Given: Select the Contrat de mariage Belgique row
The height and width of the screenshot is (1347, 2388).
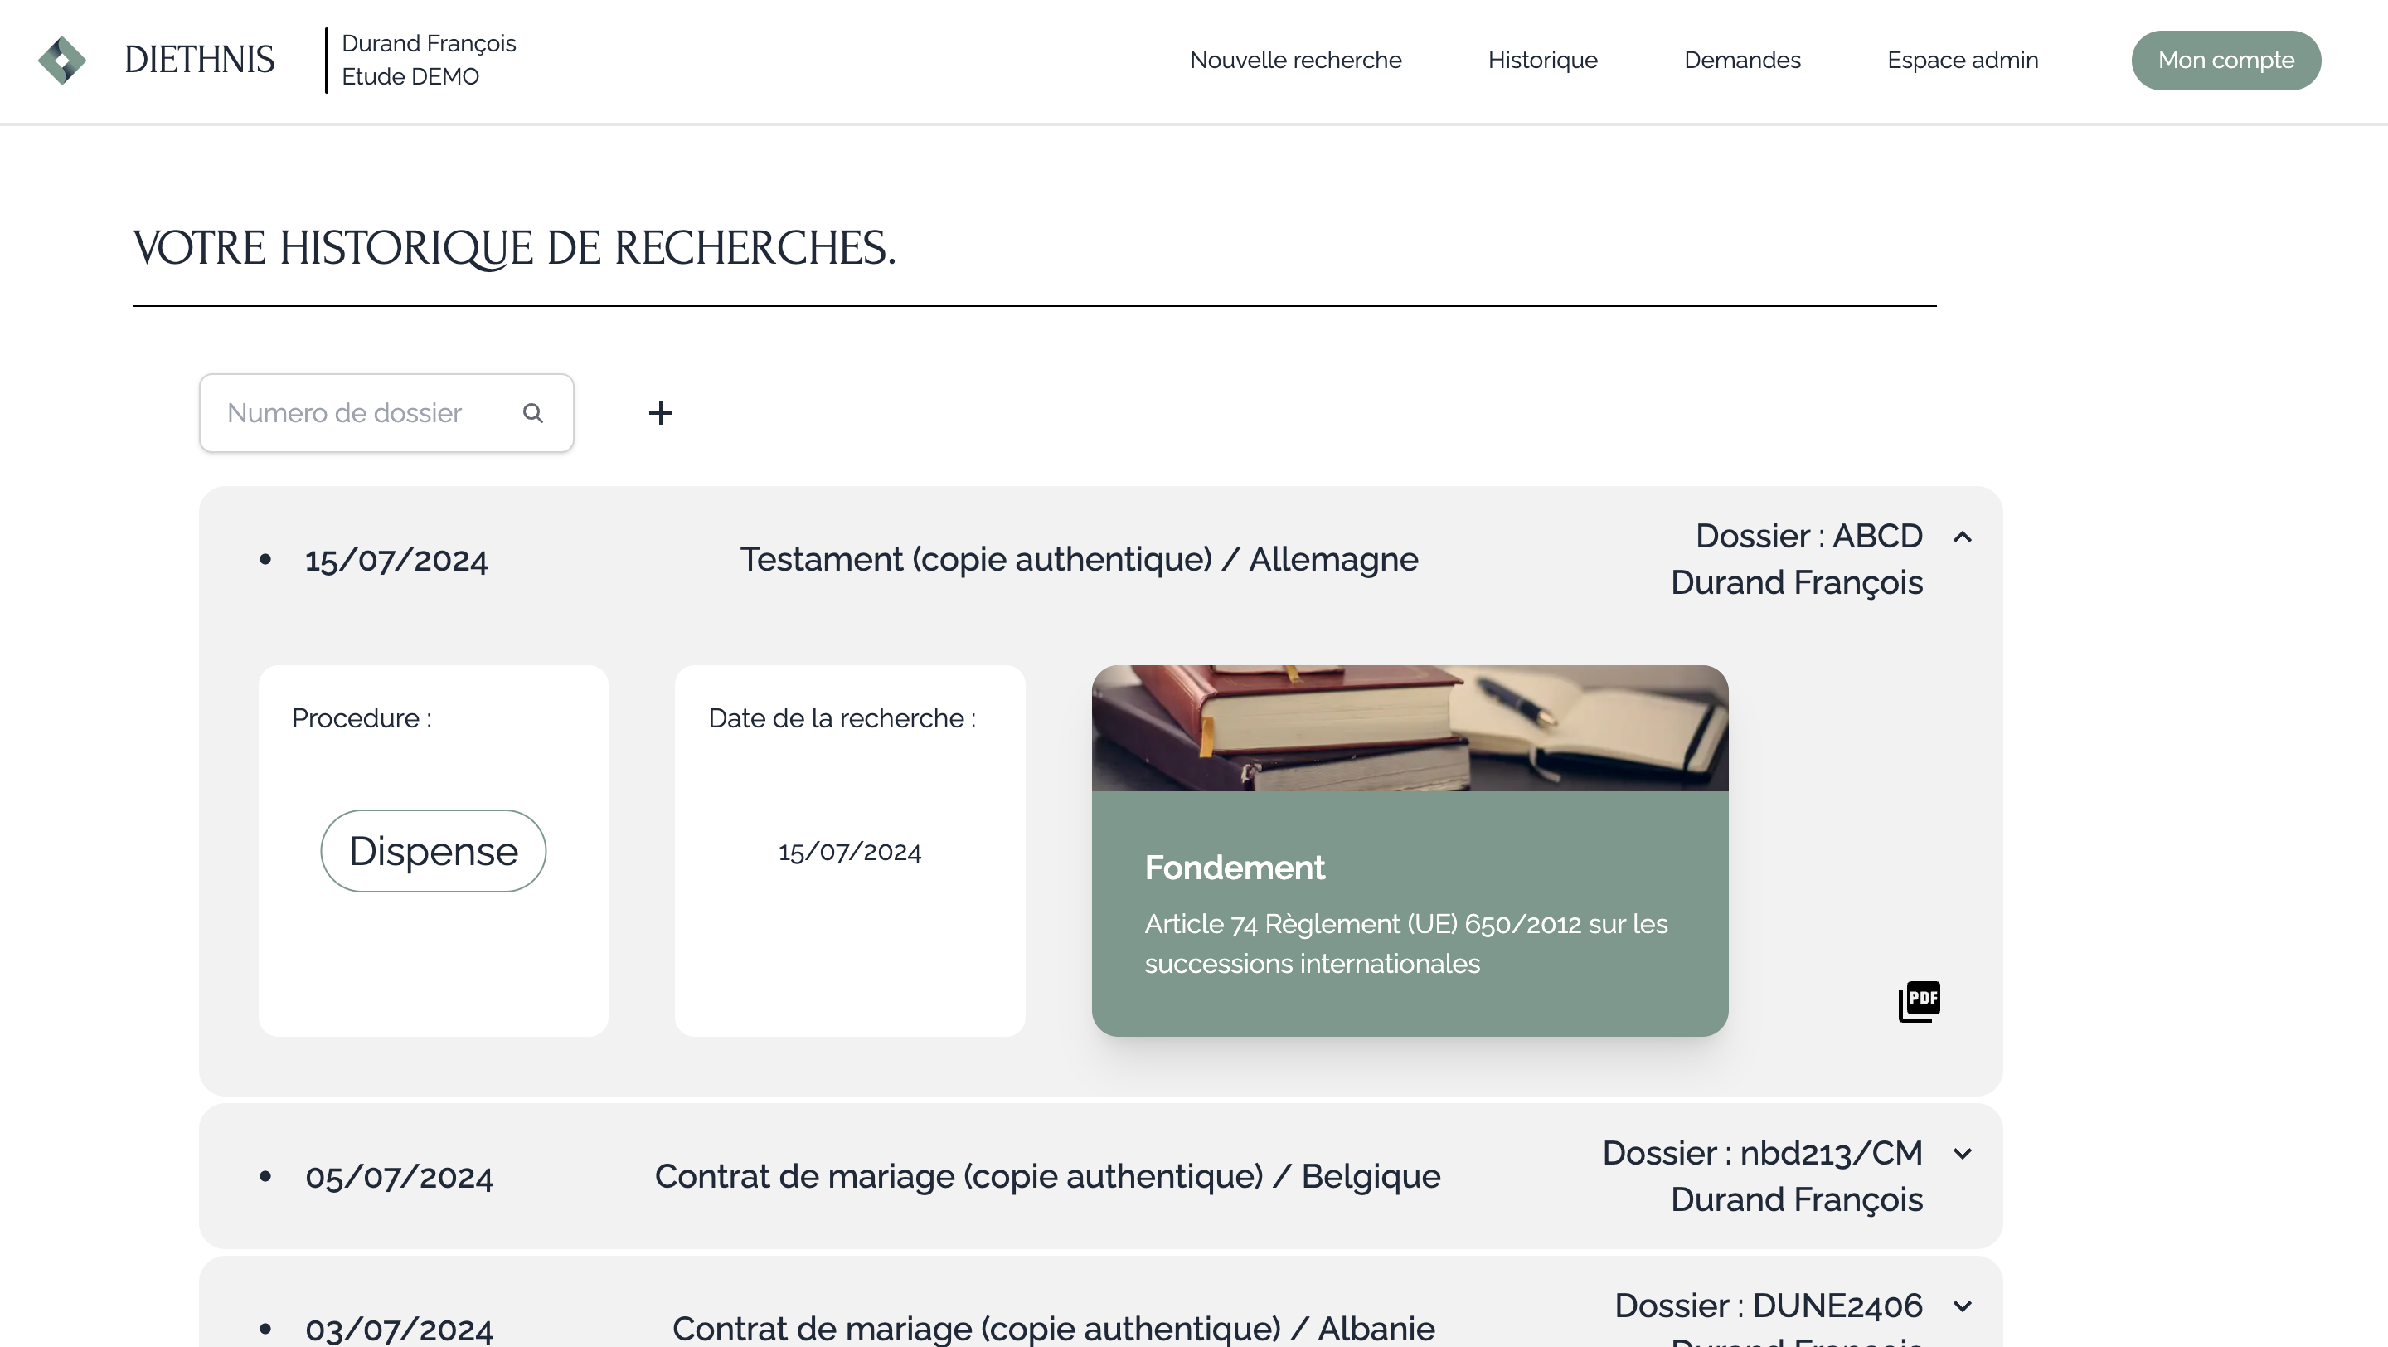Looking at the screenshot, I should pyautogui.click(x=1047, y=1176).
